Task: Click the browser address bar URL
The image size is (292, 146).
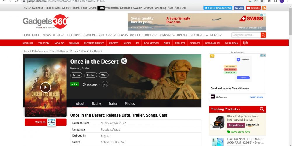Action: click(66, 1)
